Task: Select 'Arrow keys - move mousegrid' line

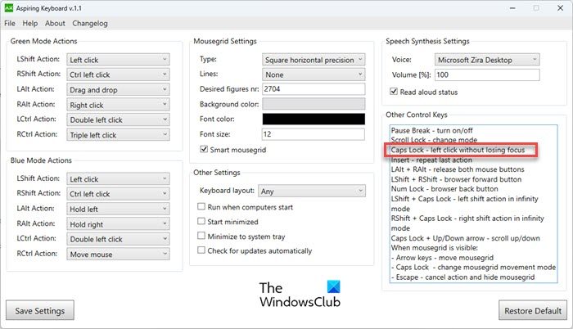Action: coord(442,258)
